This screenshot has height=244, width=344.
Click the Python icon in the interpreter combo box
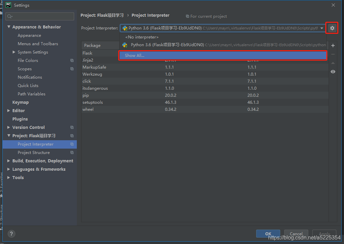tap(125, 28)
